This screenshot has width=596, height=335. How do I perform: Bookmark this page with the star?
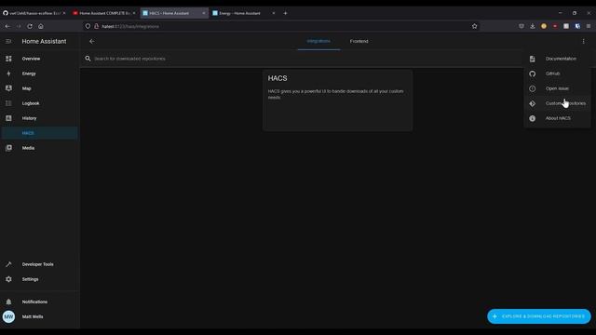[474, 26]
